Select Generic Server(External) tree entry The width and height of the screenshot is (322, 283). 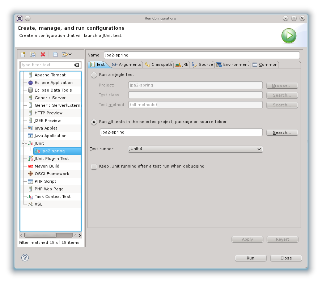pyautogui.click(x=54, y=105)
